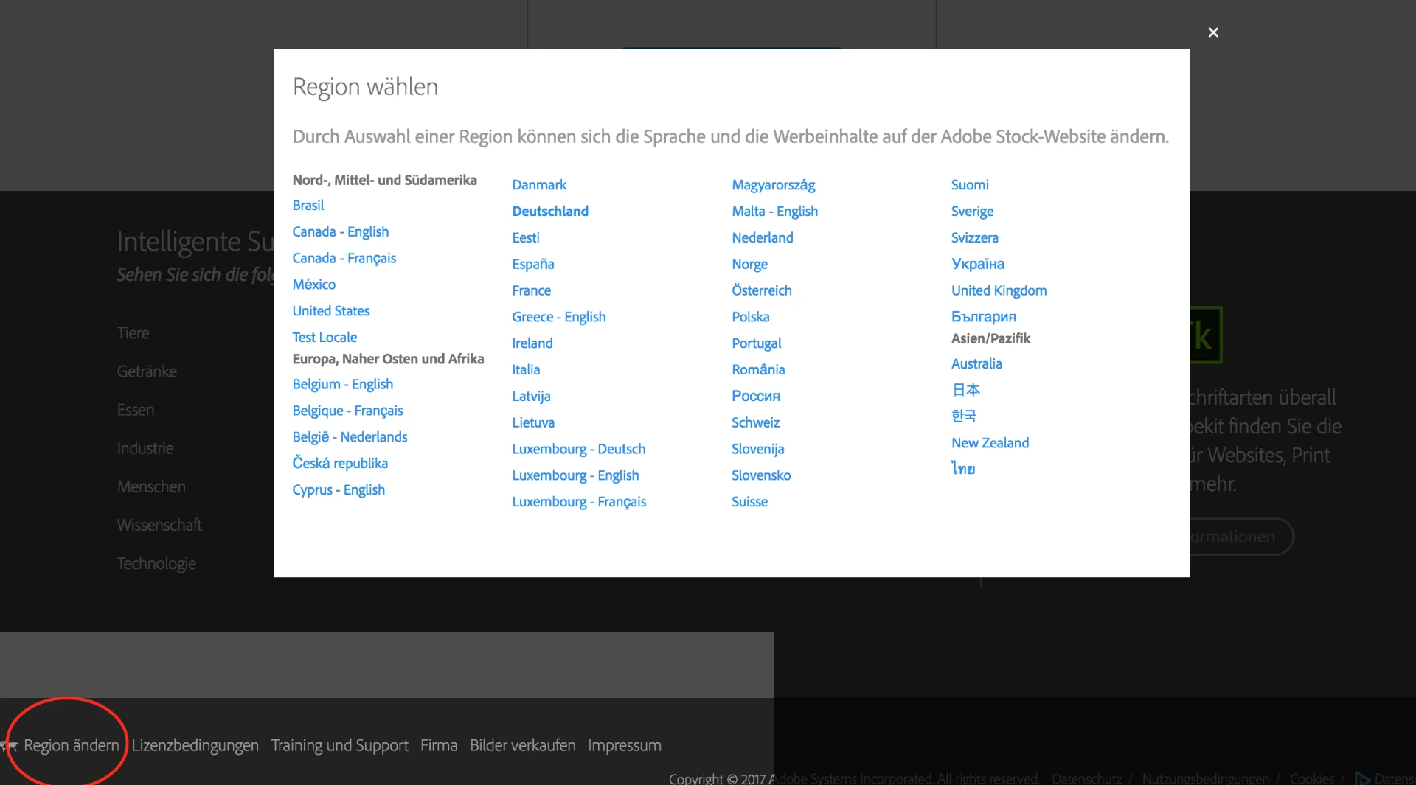
Task: Choose Canada - Français
Action: coord(344,259)
